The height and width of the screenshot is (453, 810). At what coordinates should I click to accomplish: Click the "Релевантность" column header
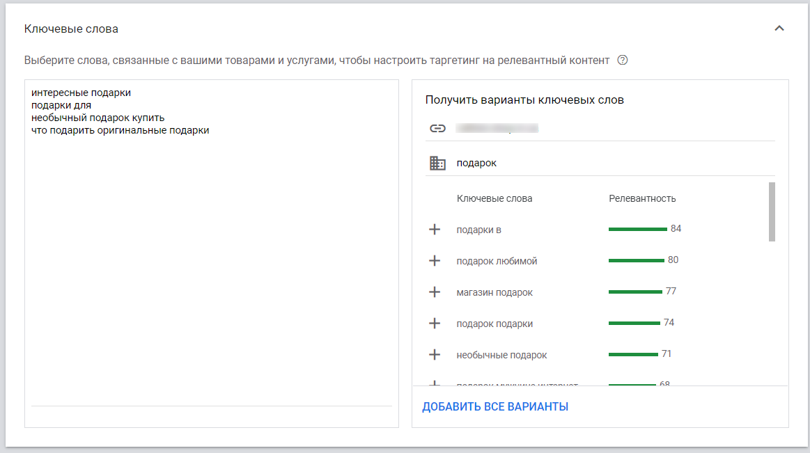[642, 198]
